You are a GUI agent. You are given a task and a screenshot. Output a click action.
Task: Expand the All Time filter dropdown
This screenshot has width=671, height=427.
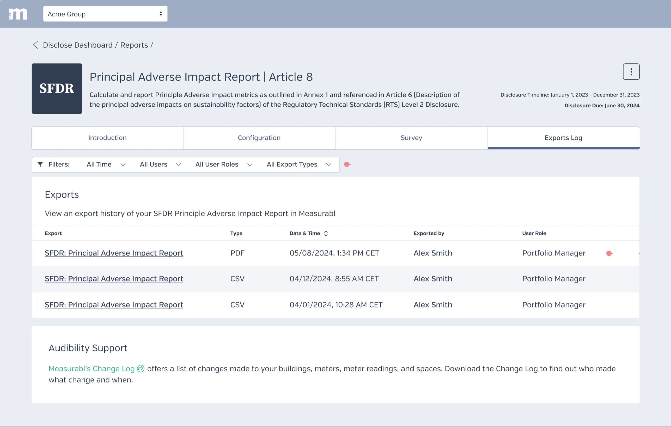pyautogui.click(x=106, y=164)
